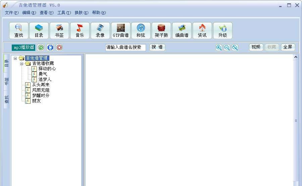Zoom out with the minus magnifier
The image size is (302, 186).
tap(227, 48)
